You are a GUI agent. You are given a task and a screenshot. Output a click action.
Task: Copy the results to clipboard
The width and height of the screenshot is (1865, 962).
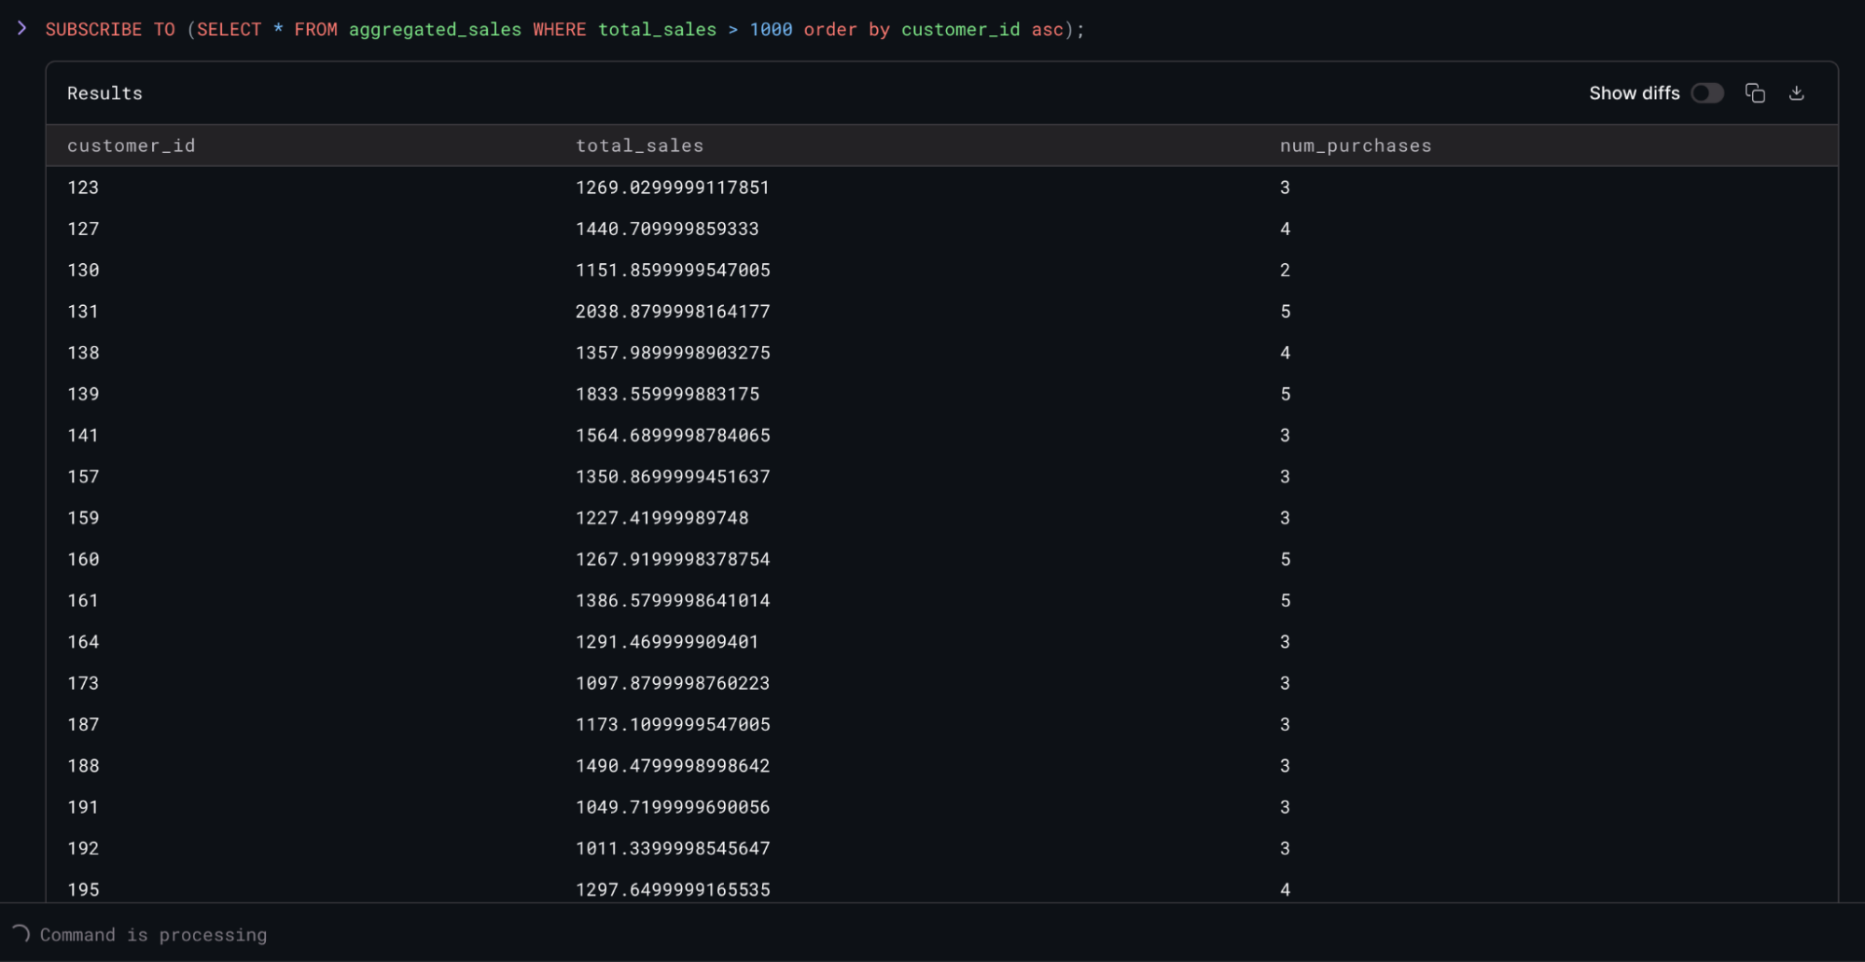click(1755, 93)
